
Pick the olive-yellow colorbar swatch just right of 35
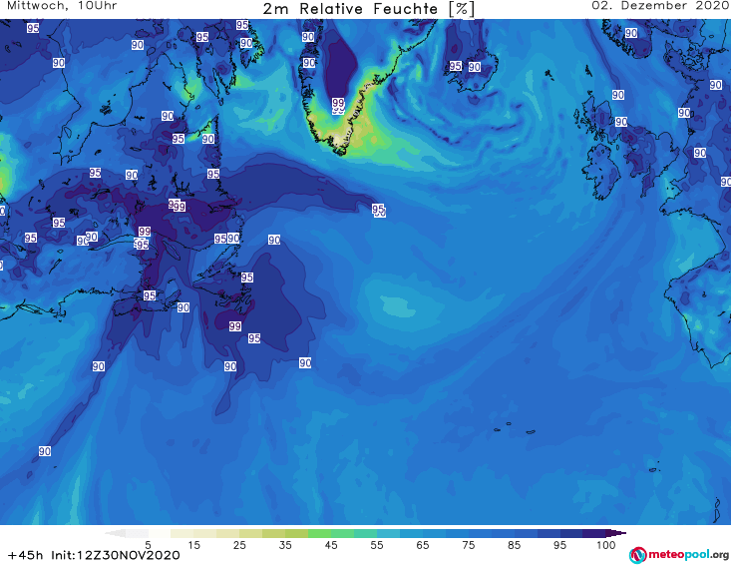pyautogui.click(x=297, y=533)
